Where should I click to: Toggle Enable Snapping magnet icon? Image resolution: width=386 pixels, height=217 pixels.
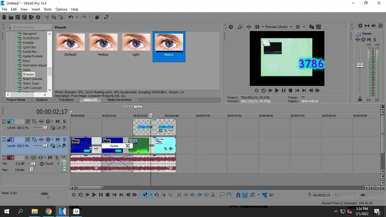(238, 195)
